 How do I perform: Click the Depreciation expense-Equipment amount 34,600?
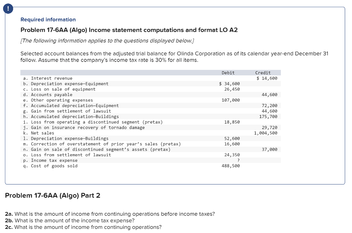click(x=229, y=84)
